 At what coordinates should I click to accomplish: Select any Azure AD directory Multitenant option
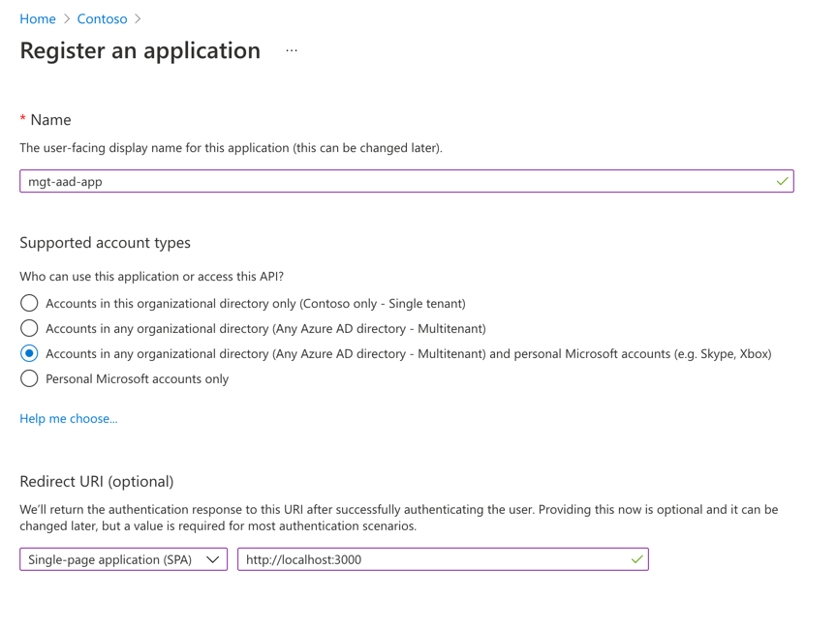click(x=29, y=328)
